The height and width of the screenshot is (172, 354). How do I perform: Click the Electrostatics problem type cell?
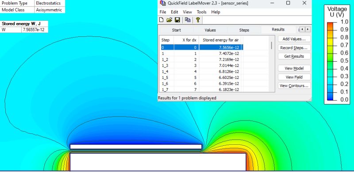click(x=50, y=3)
